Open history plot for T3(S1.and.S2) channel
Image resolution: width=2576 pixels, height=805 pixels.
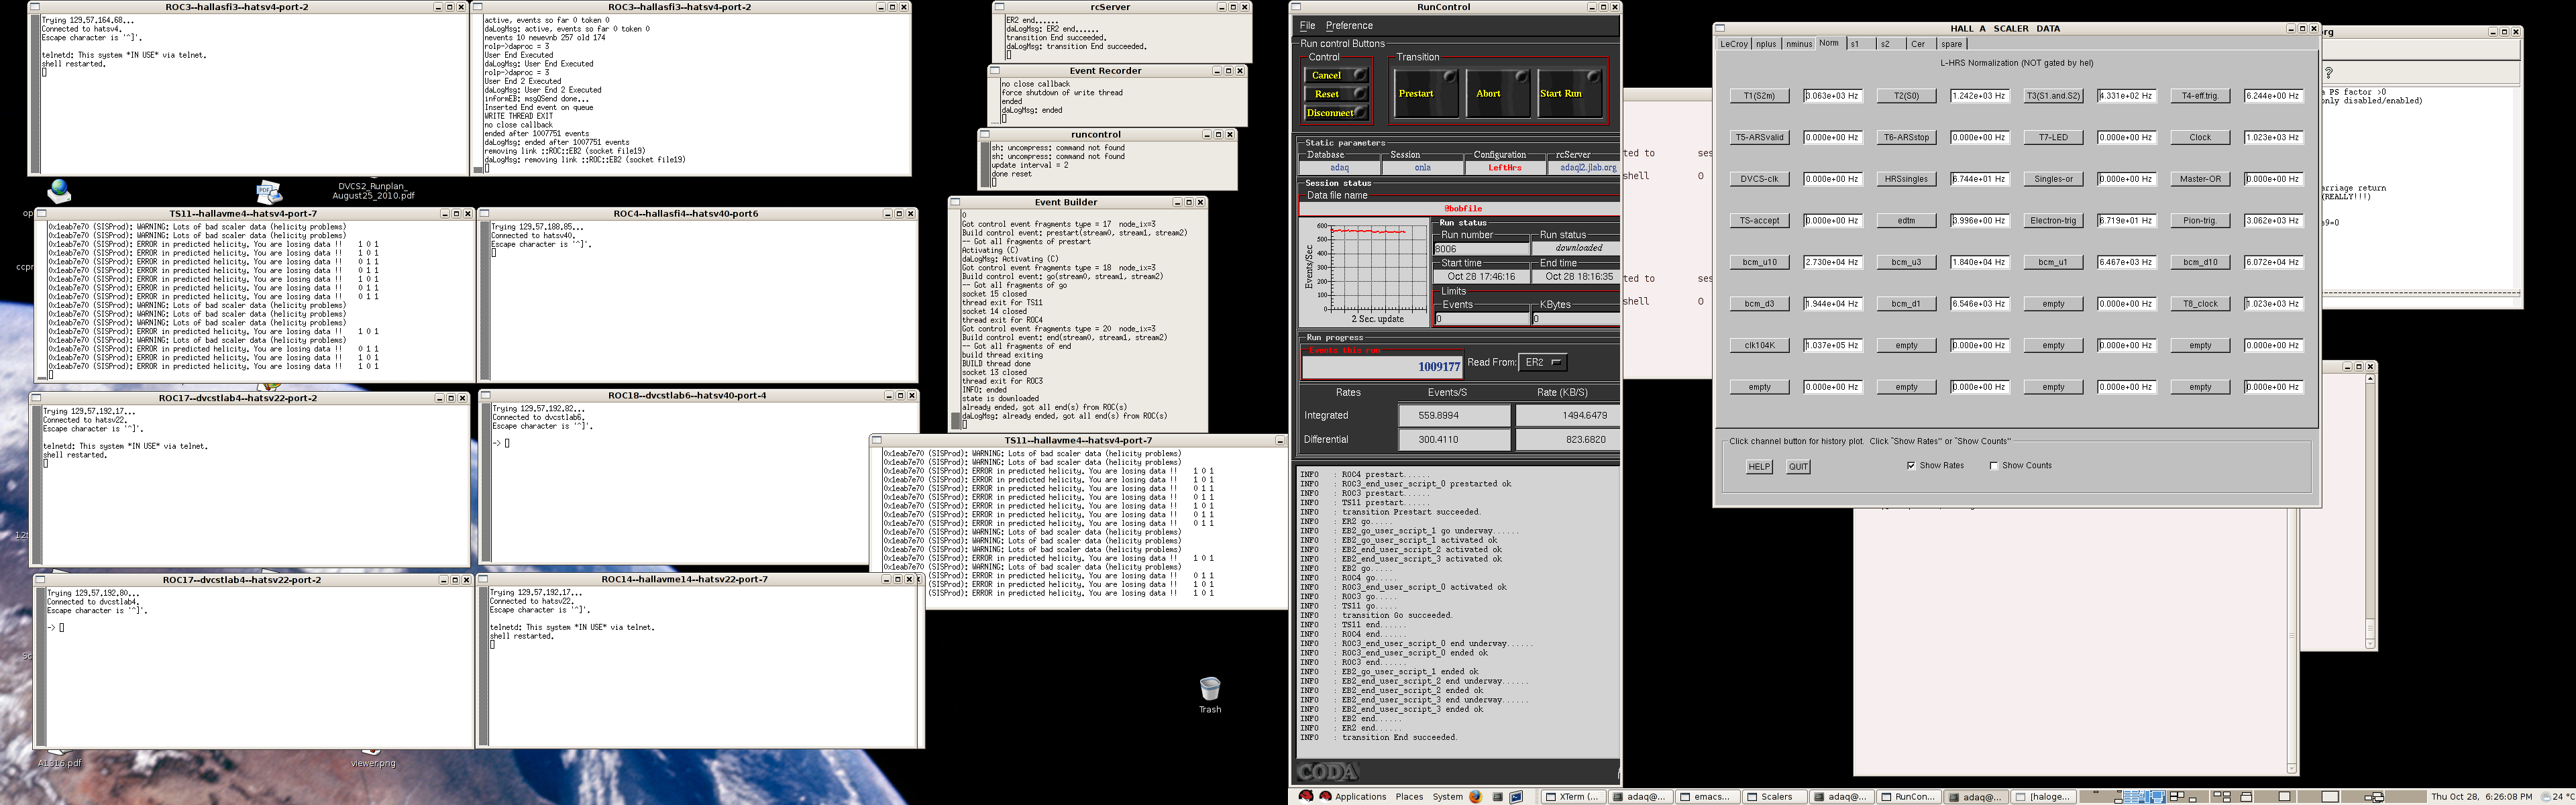[2053, 96]
